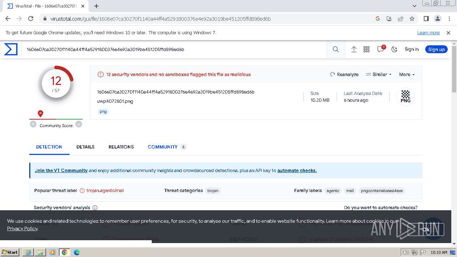The width and height of the screenshot is (457, 257).
Task: Click the VirusTotal logo icon
Action: tap(11, 49)
